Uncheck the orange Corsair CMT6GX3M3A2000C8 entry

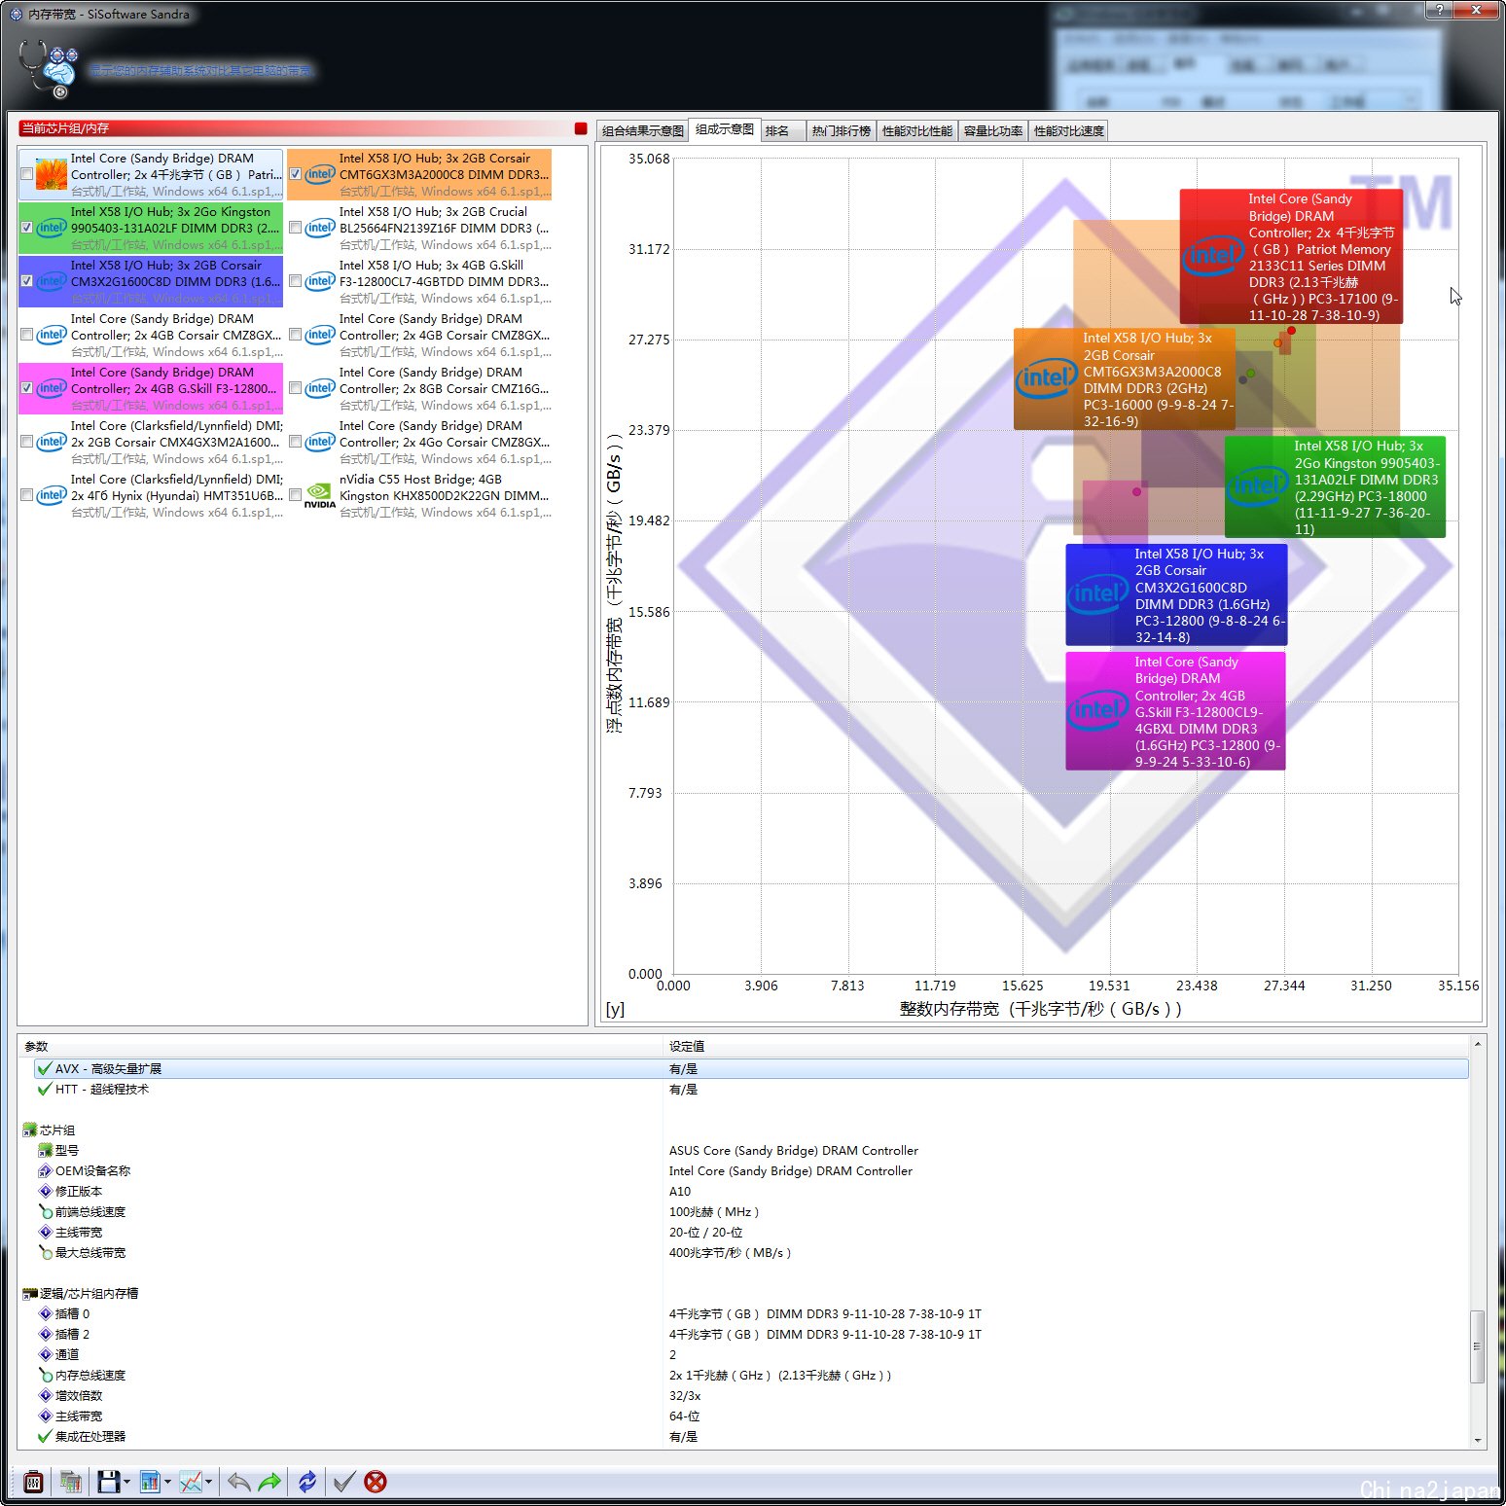(296, 174)
